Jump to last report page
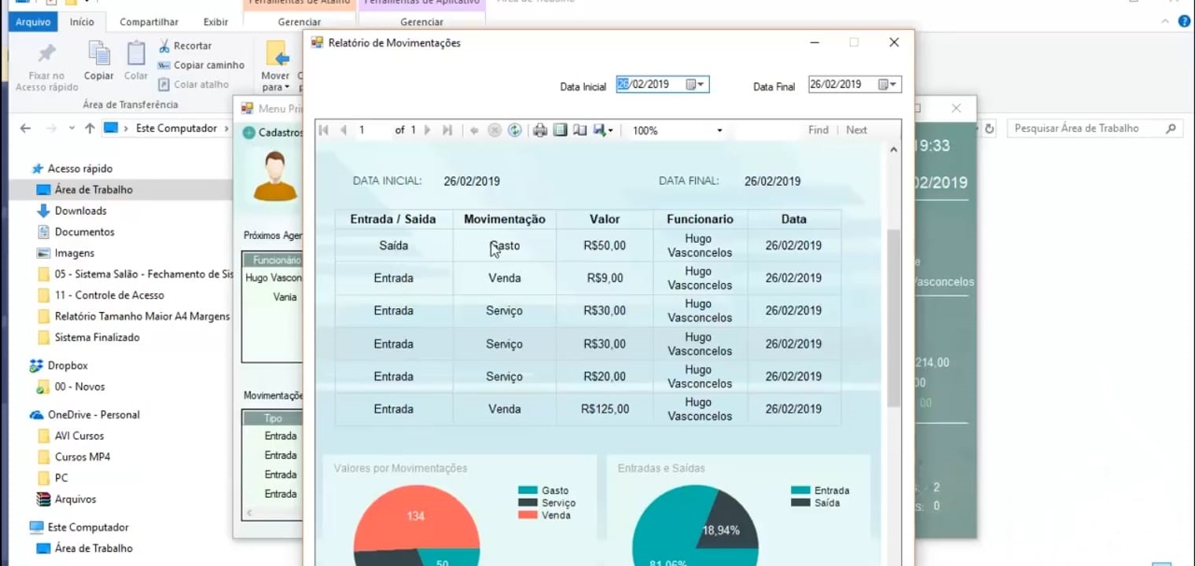 coord(447,130)
